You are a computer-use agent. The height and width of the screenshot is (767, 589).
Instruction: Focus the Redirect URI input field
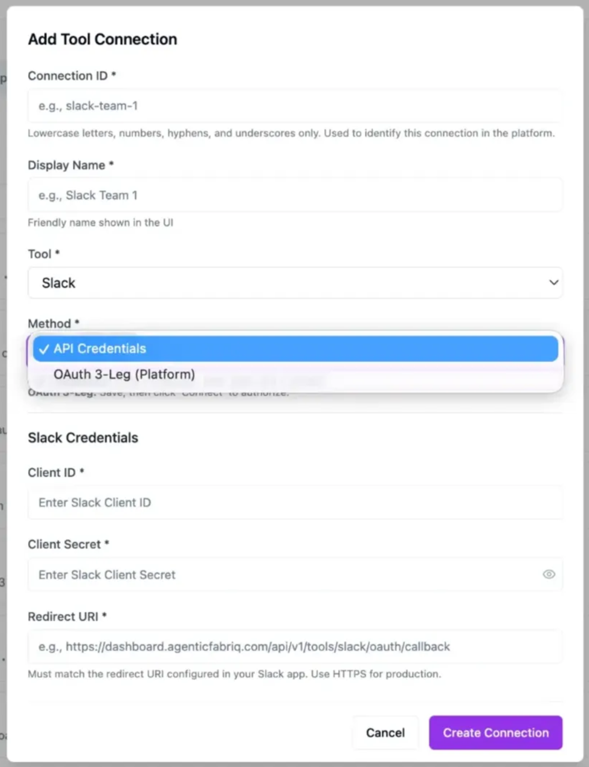[295, 647]
